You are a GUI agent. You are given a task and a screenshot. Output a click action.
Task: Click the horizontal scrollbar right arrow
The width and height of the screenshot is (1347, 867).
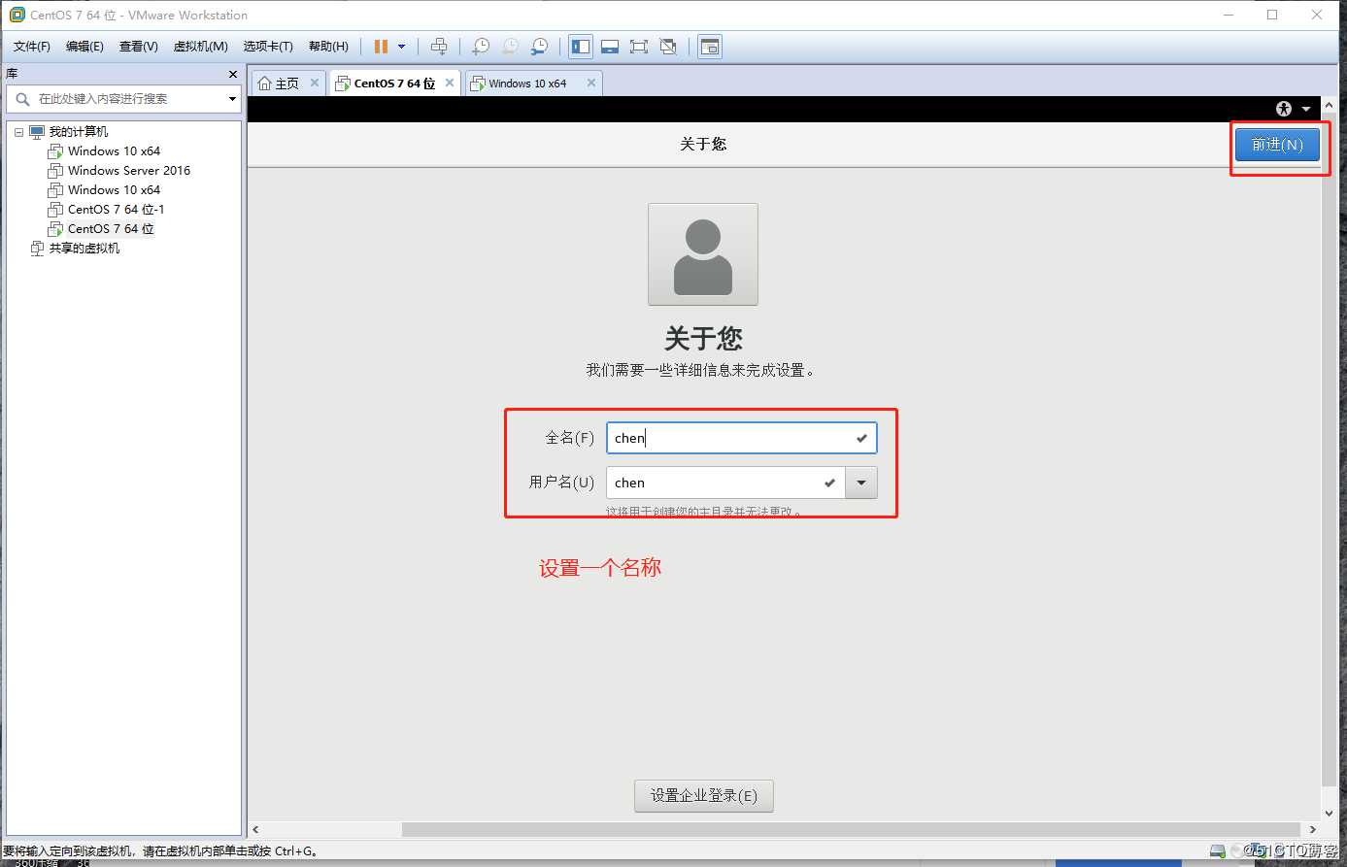1313,830
